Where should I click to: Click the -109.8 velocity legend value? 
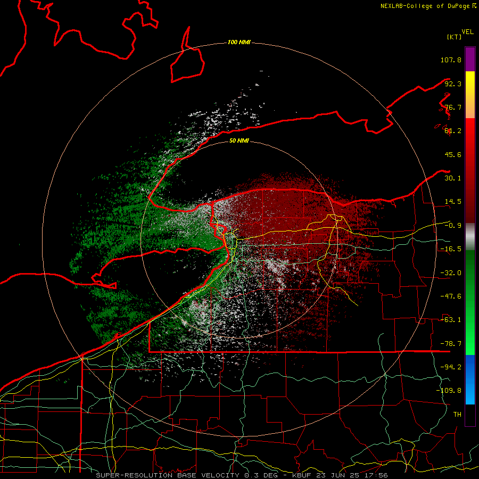pyautogui.click(x=449, y=391)
